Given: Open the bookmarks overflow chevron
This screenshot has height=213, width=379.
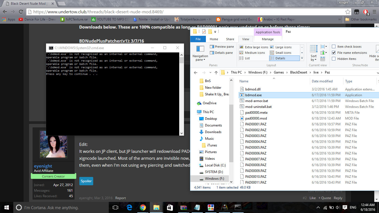Looking at the screenshot, I should (340, 19).
